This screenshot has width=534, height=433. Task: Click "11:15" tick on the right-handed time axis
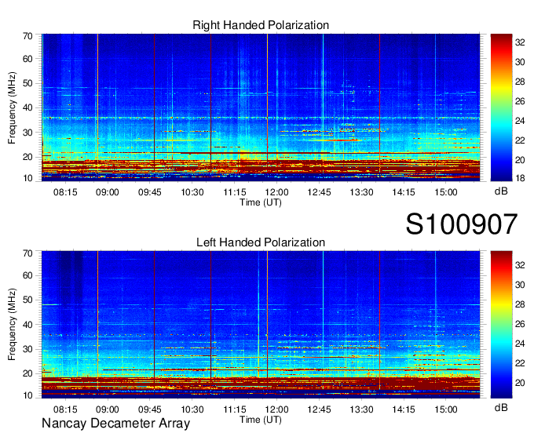click(235, 192)
